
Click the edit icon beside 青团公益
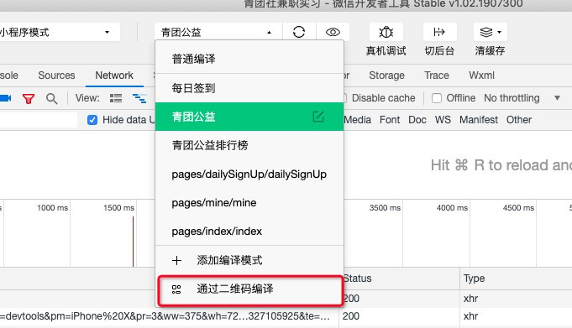tap(318, 117)
